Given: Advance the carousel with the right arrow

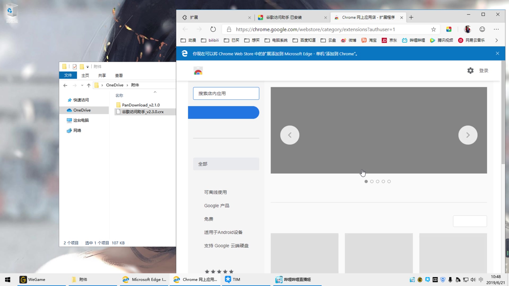Looking at the screenshot, I should click(x=468, y=135).
